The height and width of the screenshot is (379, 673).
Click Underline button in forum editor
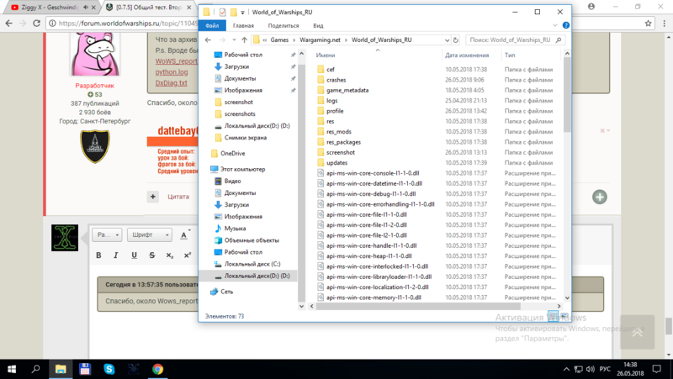(134, 255)
